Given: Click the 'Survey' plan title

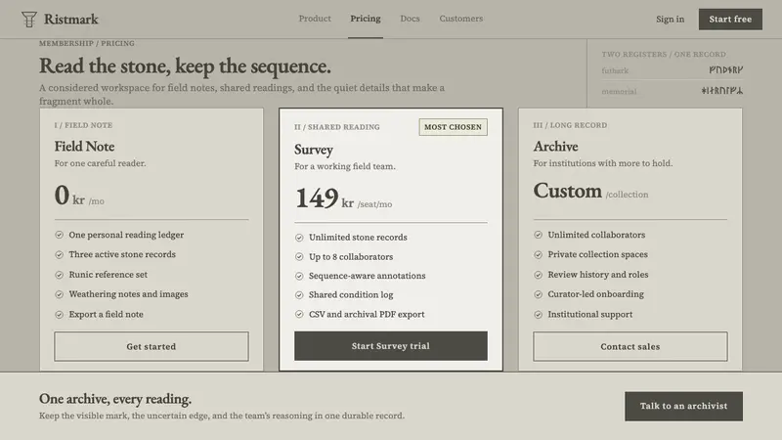Looking at the screenshot, I should pyautogui.click(x=313, y=150).
